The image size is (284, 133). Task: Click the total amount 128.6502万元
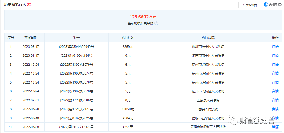[x=143, y=17]
